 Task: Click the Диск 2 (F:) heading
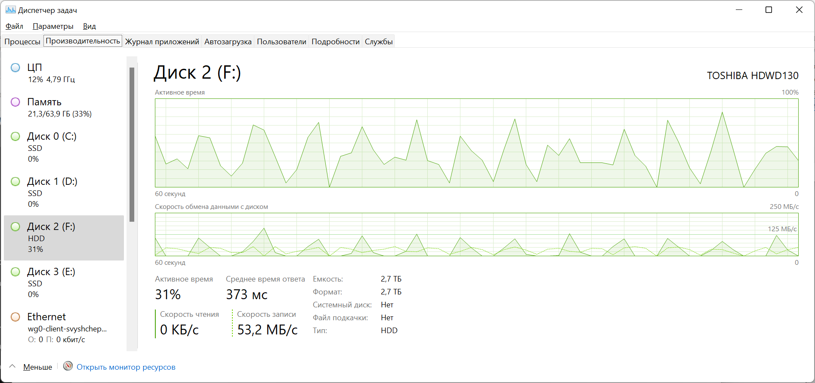(197, 73)
